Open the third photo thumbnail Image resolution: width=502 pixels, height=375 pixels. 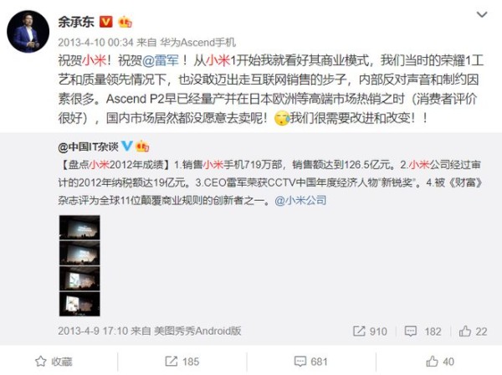pos(79,279)
